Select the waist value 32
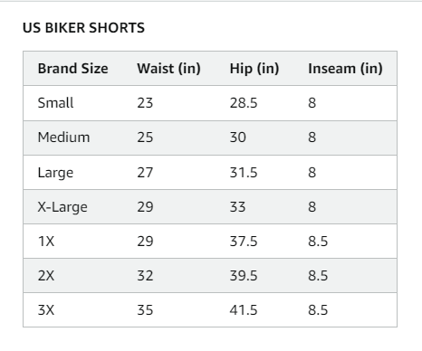 145,276
